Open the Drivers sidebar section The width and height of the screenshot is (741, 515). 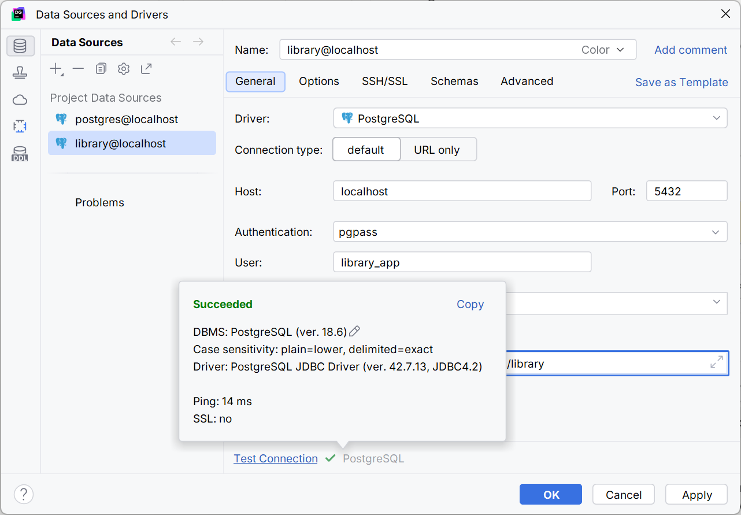point(20,73)
